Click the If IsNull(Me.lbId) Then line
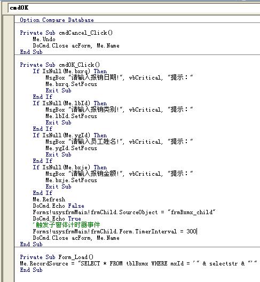260x282 pixels. [x=70, y=103]
